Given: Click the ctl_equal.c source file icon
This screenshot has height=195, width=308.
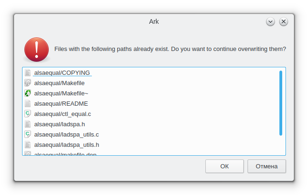Looking at the screenshot, I should click(x=28, y=114).
